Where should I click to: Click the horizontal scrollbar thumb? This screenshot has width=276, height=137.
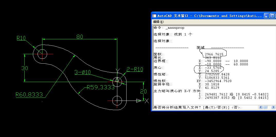[265, 107]
